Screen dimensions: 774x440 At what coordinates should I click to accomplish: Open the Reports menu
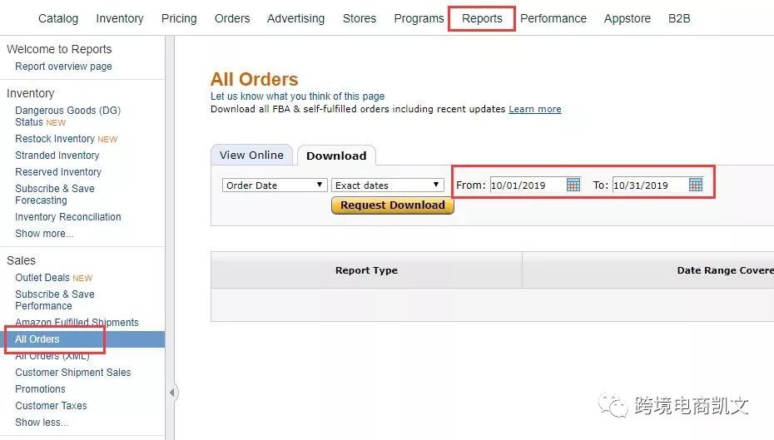pyautogui.click(x=482, y=18)
